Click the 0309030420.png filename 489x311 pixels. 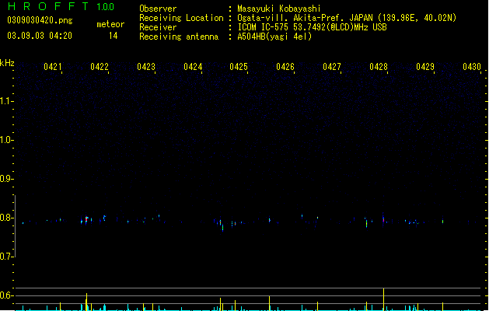click(x=40, y=21)
